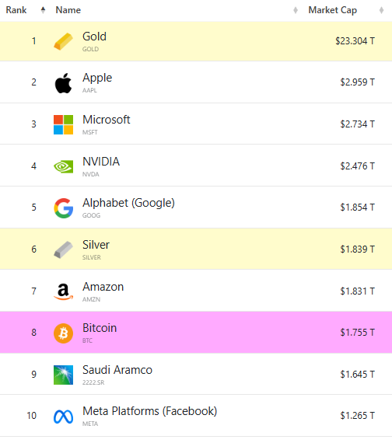Viewport: 392px width, 443px height.
Task: Sort by Market Cap sort arrows
Action: tap(381, 10)
